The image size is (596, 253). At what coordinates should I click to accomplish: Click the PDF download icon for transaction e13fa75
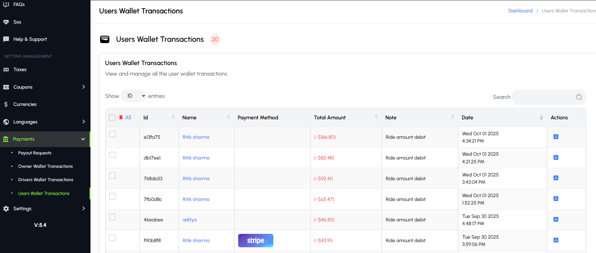(x=556, y=137)
